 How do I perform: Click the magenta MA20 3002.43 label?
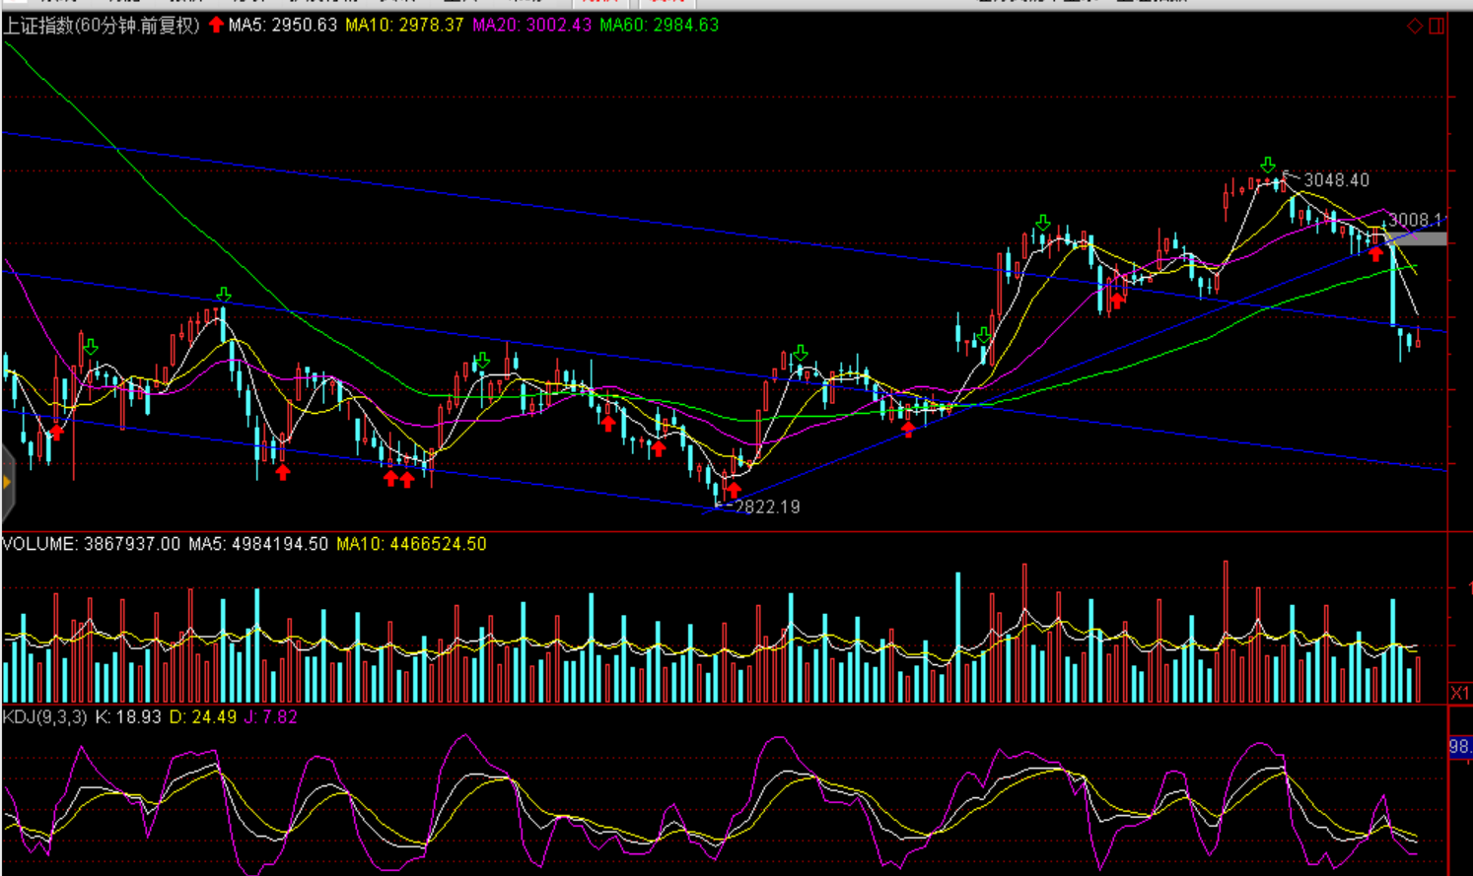pyautogui.click(x=531, y=25)
